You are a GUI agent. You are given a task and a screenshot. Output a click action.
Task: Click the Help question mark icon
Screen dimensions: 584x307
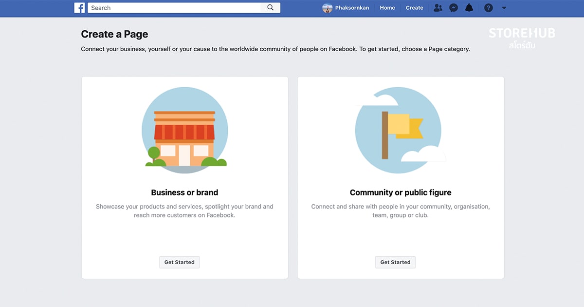tap(488, 7)
